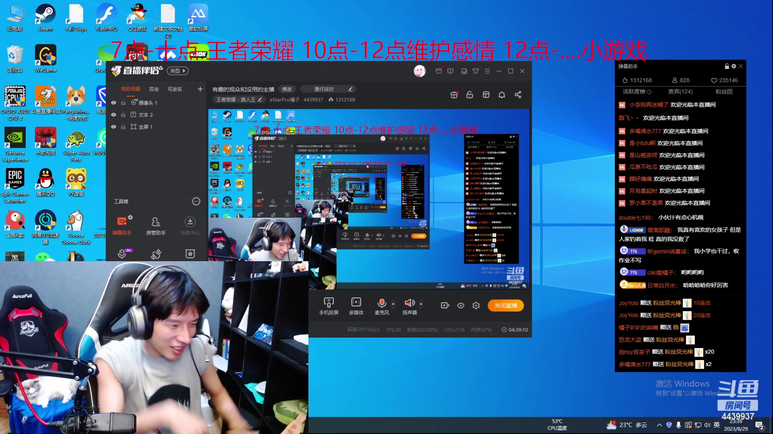Open the 弹幕助手 window settings gear
773x434 pixels.
tap(734, 66)
